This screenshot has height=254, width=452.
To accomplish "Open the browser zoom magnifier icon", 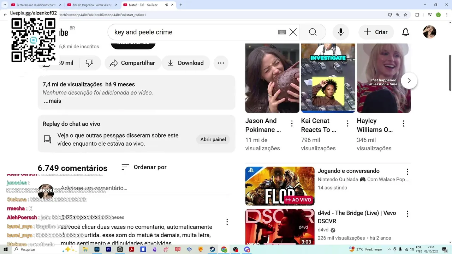I will pos(398,15).
